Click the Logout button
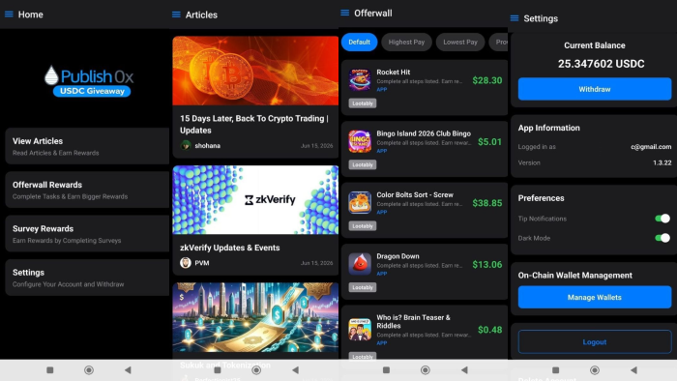This screenshot has height=381, width=677. click(595, 341)
